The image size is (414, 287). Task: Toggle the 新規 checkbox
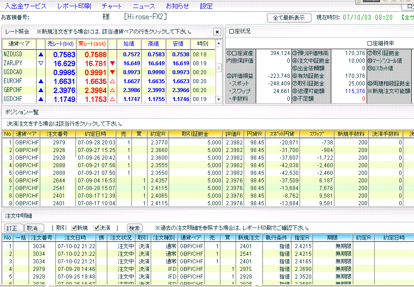74,228
